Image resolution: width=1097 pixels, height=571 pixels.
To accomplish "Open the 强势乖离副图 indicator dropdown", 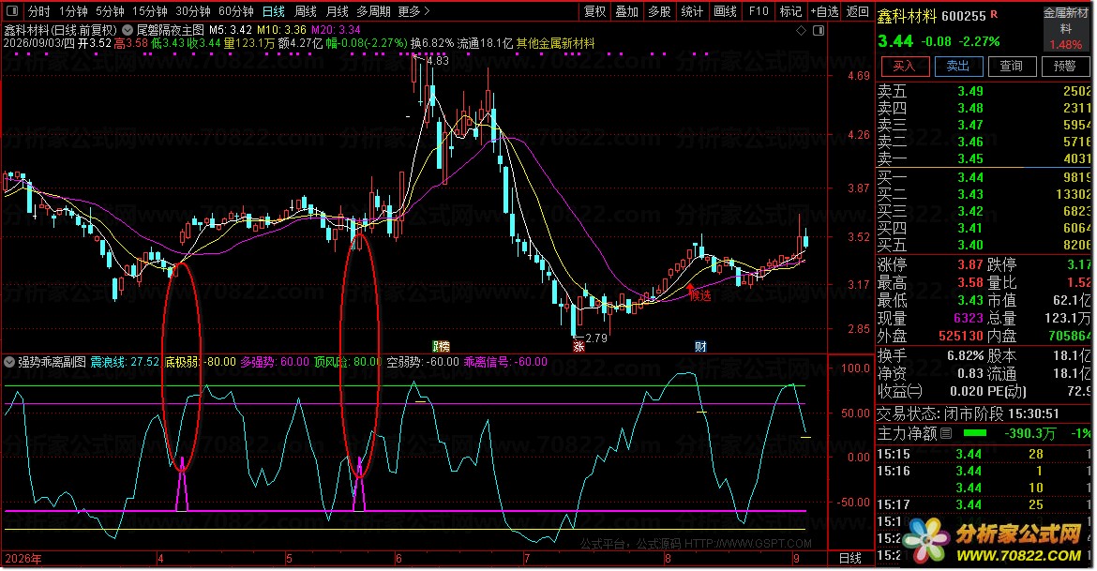I will pos(9,362).
